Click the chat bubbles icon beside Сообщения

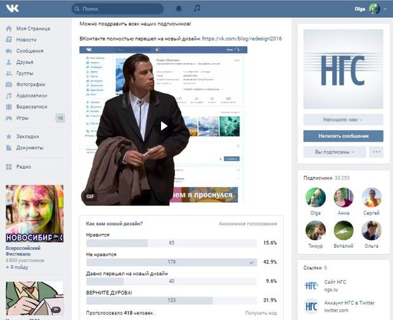click(9, 51)
